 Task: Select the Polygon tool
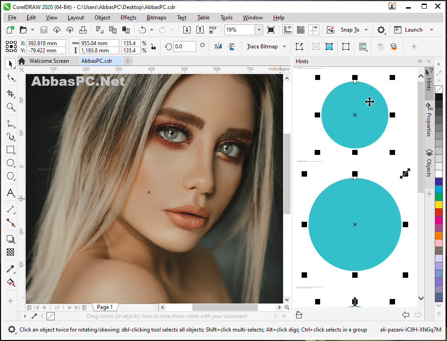point(10,176)
